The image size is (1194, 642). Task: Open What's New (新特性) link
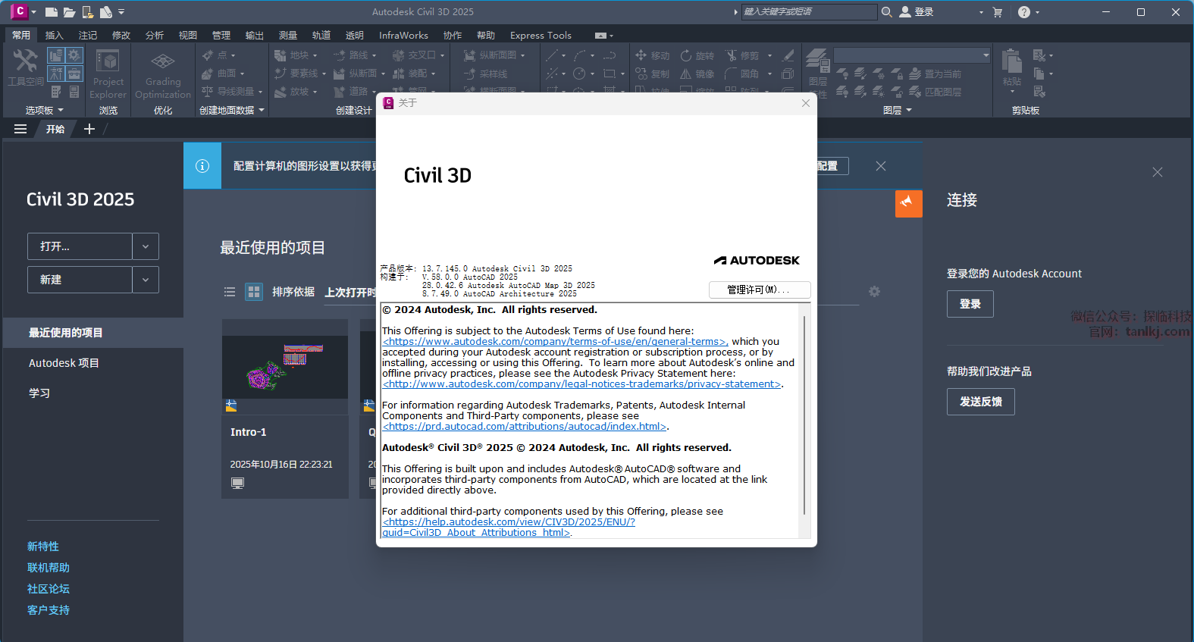pos(43,546)
